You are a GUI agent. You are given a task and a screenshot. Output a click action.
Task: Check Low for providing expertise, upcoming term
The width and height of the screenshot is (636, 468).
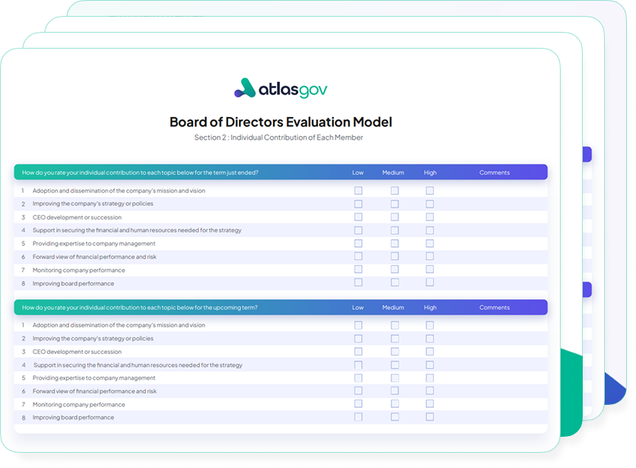[x=358, y=378]
